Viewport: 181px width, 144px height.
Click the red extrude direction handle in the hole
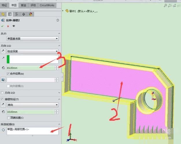(x=153, y=96)
